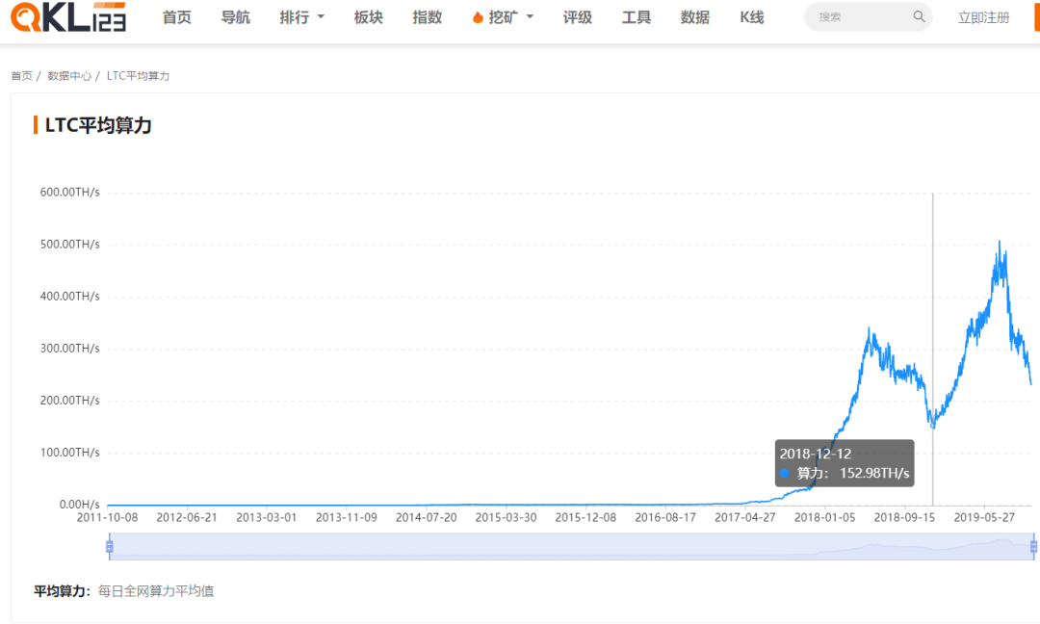Select 数据 in the top menu

(693, 16)
